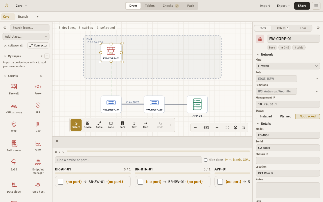The height and width of the screenshot is (202, 323).
Task: Tick the Hide done checkbox
Action: (206, 160)
